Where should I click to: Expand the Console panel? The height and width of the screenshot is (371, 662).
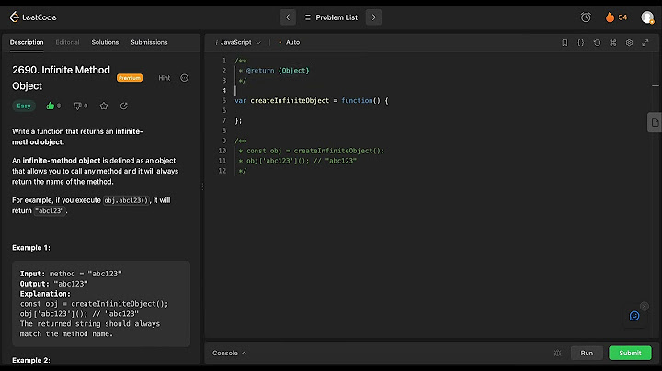tap(229, 353)
